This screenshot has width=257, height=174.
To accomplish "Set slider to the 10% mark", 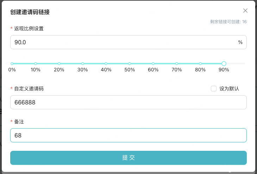I will 36,64.
